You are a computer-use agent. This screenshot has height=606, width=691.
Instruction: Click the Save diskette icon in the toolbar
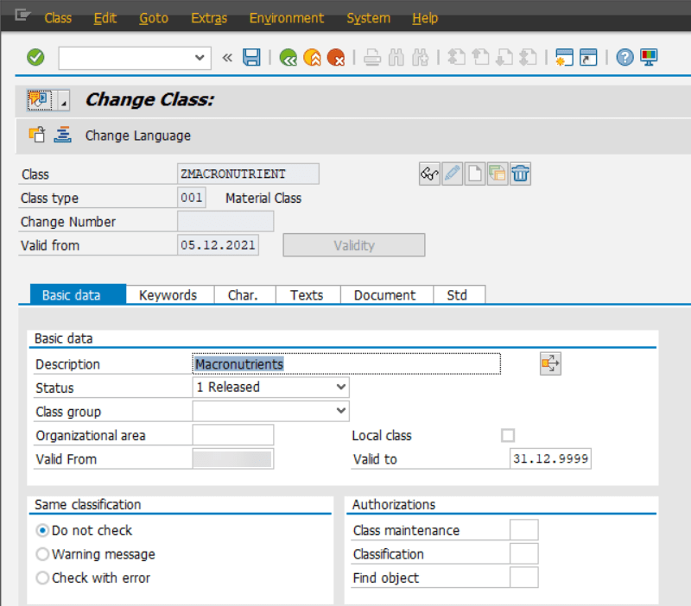pos(251,57)
